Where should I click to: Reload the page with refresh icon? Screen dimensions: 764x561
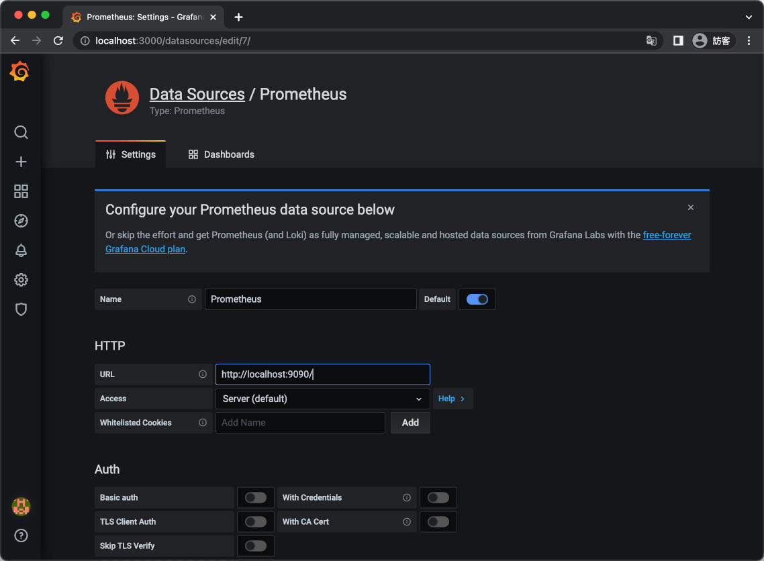pos(58,41)
